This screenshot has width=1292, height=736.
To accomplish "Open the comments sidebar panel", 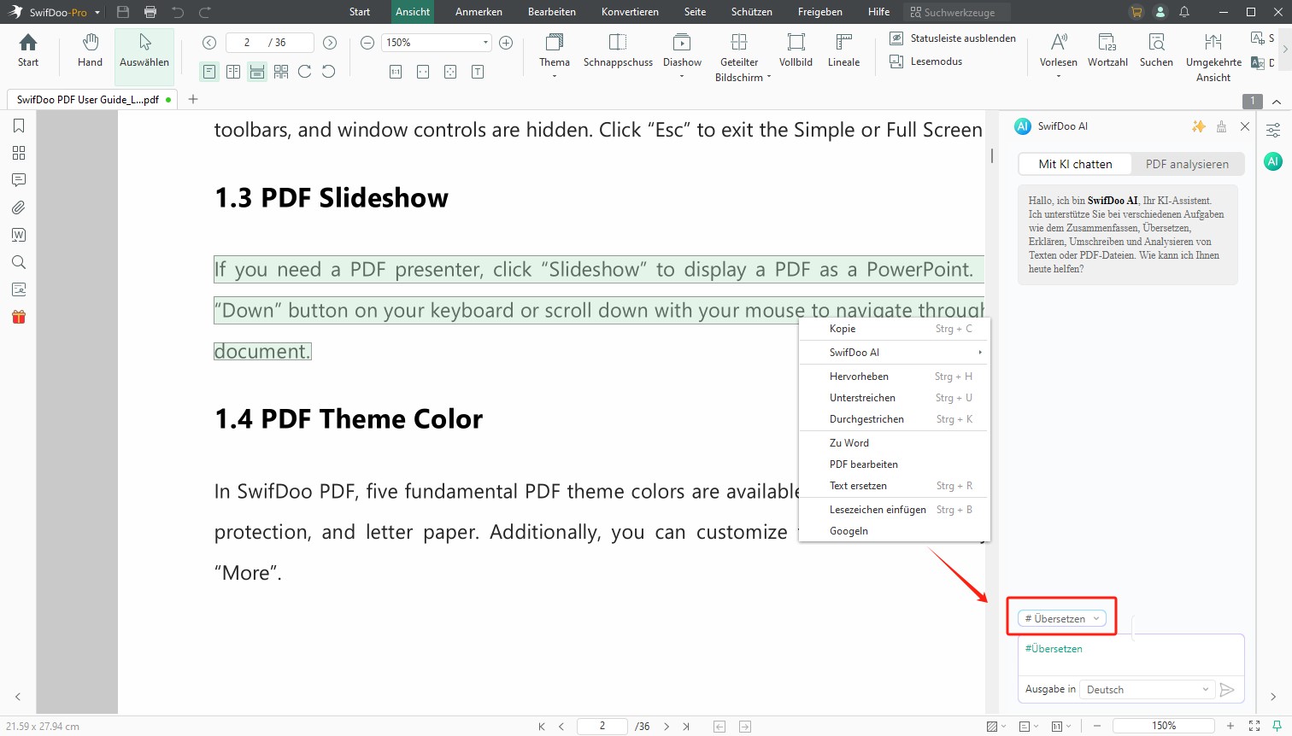I will pyautogui.click(x=19, y=180).
